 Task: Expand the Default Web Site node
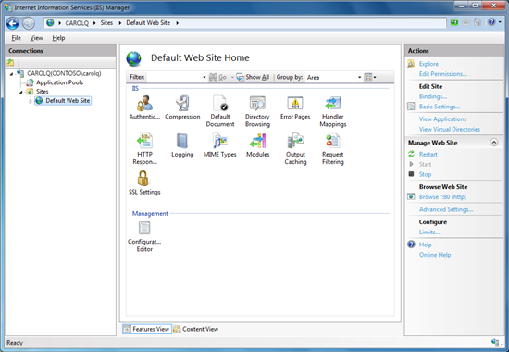pyautogui.click(x=31, y=101)
